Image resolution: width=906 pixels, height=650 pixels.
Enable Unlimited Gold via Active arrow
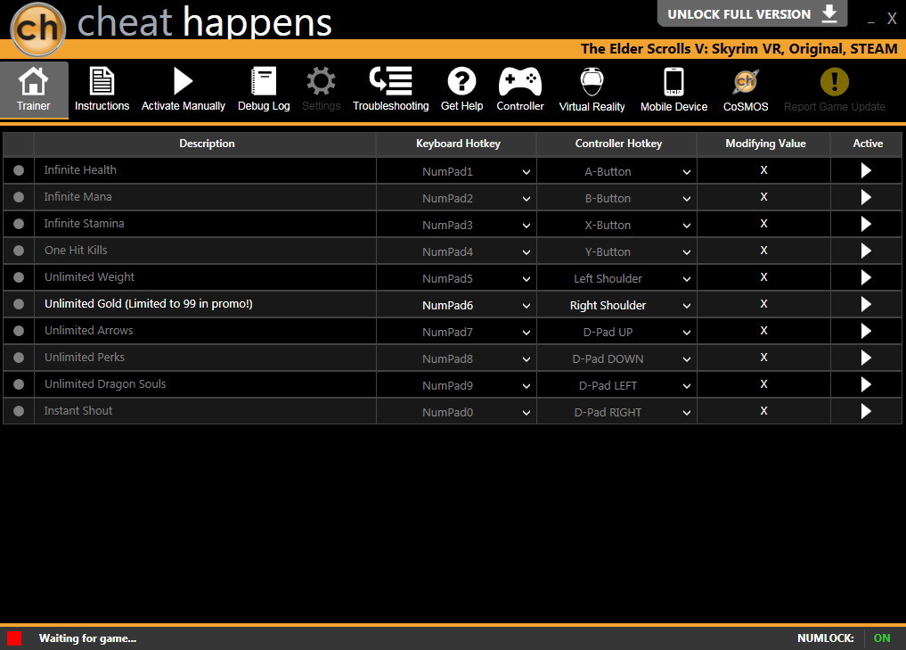866,304
